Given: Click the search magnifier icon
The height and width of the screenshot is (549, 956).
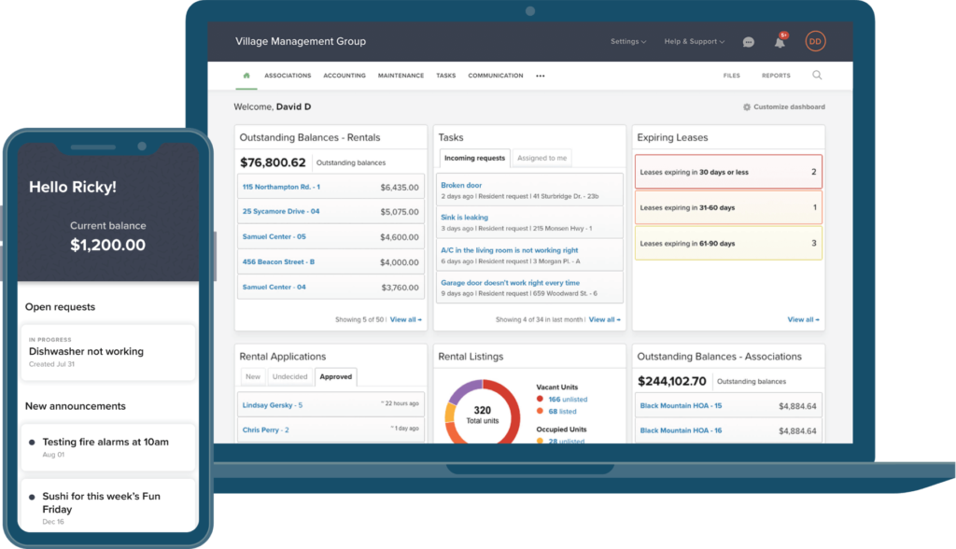Looking at the screenshot, I should coord(817,75).
